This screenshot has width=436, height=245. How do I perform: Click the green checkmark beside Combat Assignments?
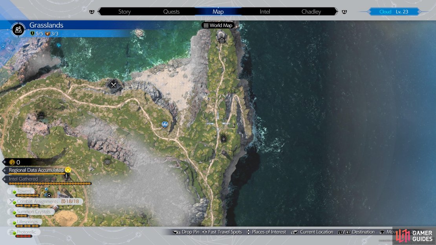(x=15, y=203)
